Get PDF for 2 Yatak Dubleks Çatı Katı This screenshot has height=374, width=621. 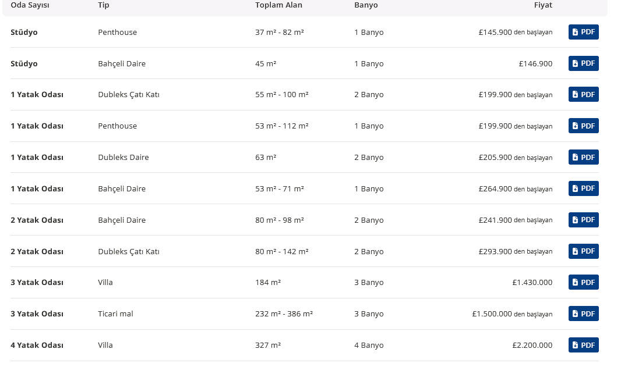tap(583, 251)
